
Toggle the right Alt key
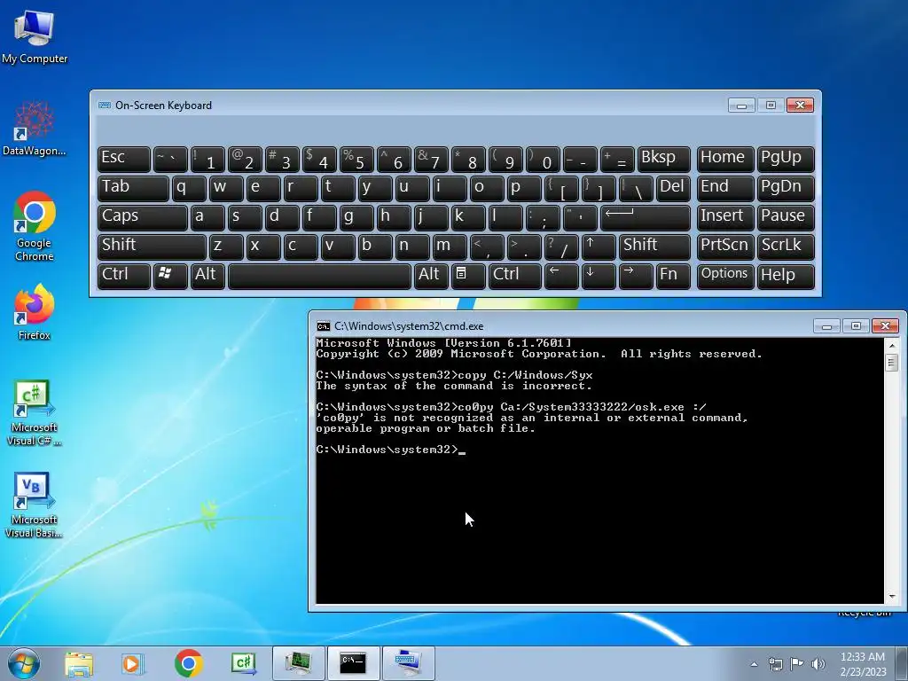431,277
